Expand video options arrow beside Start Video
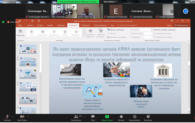Image resolution: width=195 pixels, height=123 pixels. click(28, 117)
